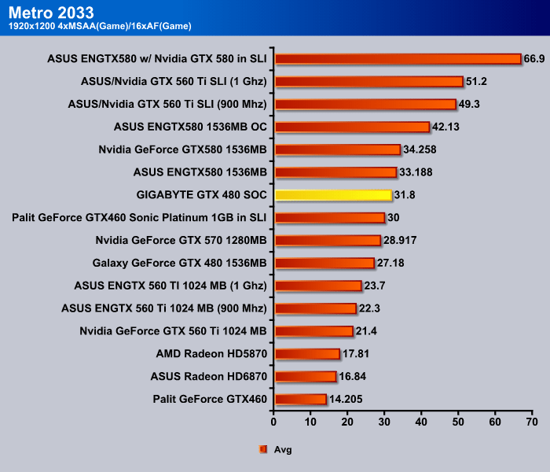Select the AMD Radeon HD5870 label
Image resolution: width=550 pixels, height=472 pixels.
(212, 354)
